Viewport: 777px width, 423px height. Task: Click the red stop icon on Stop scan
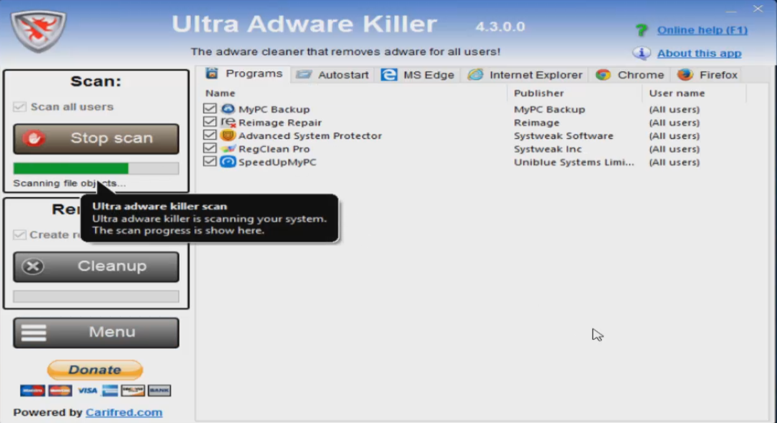click(34, 138)
